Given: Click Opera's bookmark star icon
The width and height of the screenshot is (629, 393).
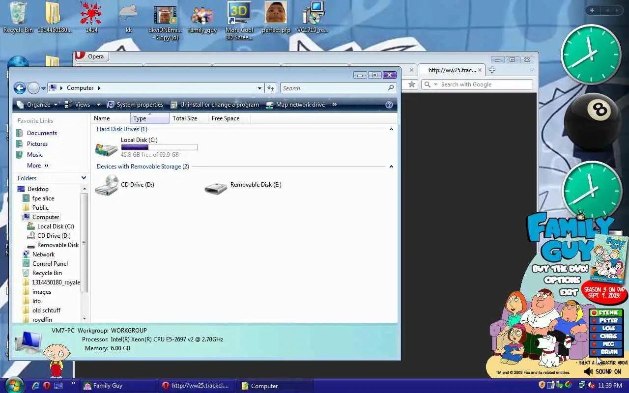Looking at the screenshot, I should (x=412, y=84).
